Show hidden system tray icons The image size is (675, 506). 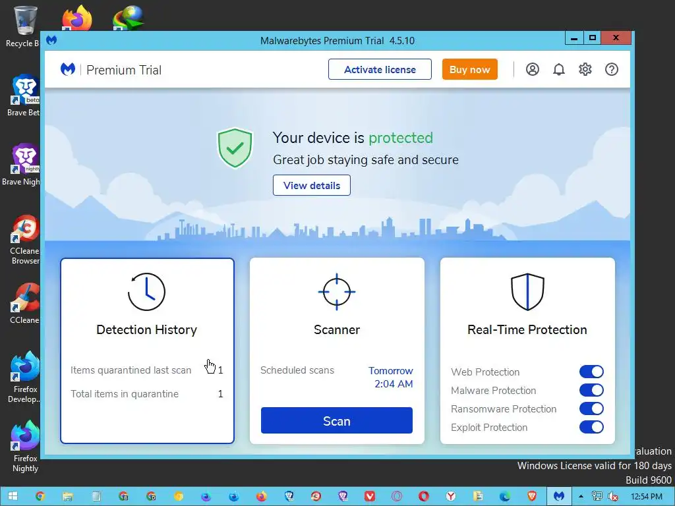pyautogui.click(x=581, y=497)
